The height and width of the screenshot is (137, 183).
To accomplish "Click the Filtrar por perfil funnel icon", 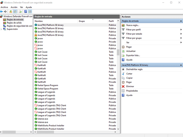I will click(123, 30).
